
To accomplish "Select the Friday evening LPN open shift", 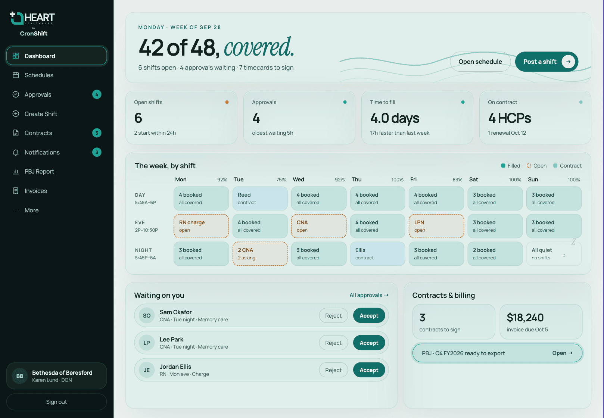I will (x=436, y=226).
